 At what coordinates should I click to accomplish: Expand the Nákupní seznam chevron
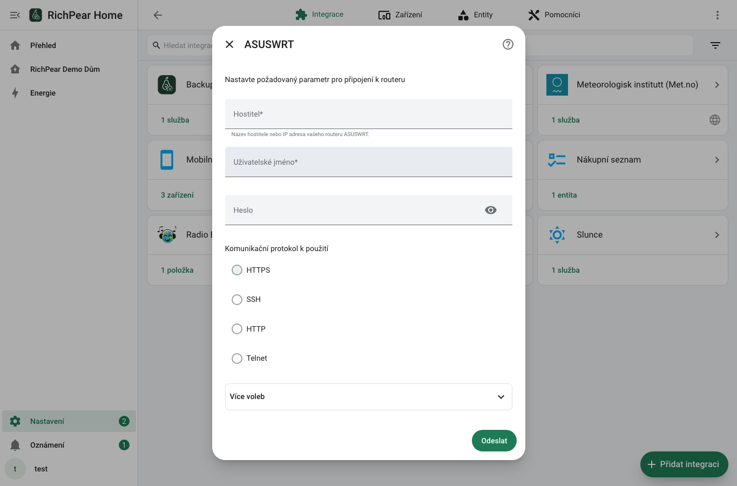717,160
